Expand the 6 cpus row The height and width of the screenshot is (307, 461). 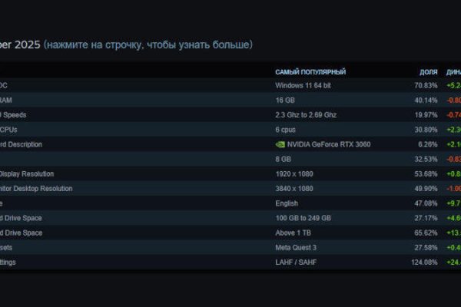pos(286,129)
